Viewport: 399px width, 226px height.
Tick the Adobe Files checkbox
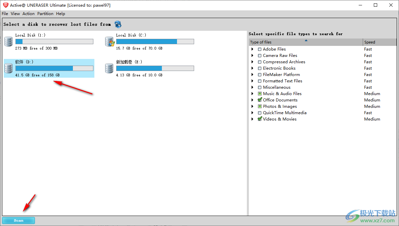click(x=260, y=49)
